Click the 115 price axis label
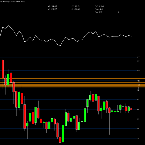Viewport: 145px width, 145px height. pyautogui.click(x=138, y=61)
